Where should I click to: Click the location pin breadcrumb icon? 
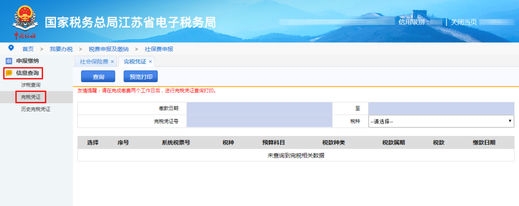click(x=11, y=48)
